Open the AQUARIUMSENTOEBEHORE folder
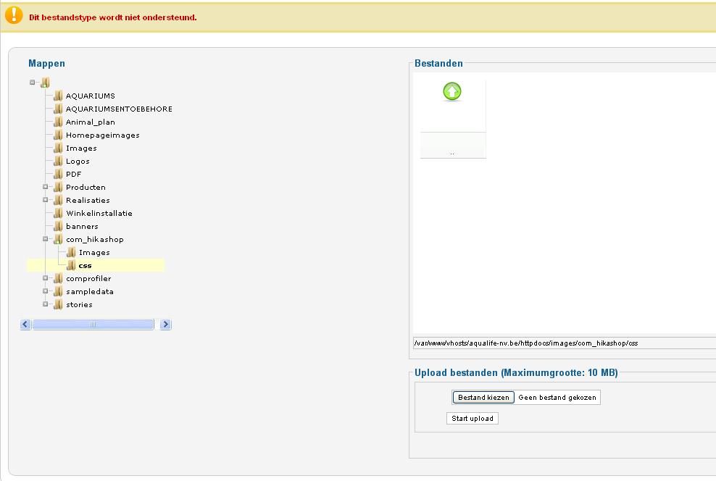Viewport: 716px width, 481px height. point(119,109)
